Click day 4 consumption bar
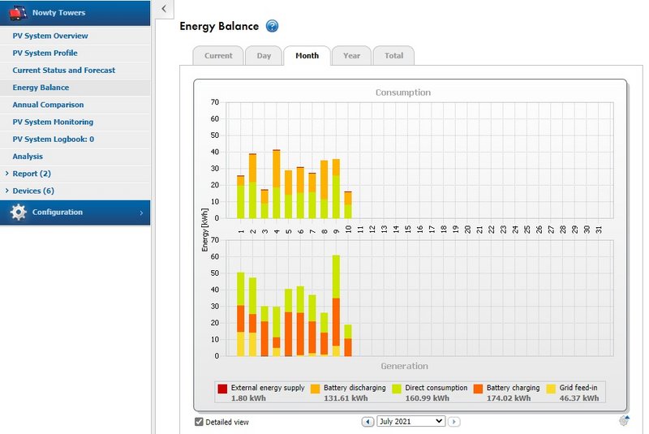 coord(277,183)
